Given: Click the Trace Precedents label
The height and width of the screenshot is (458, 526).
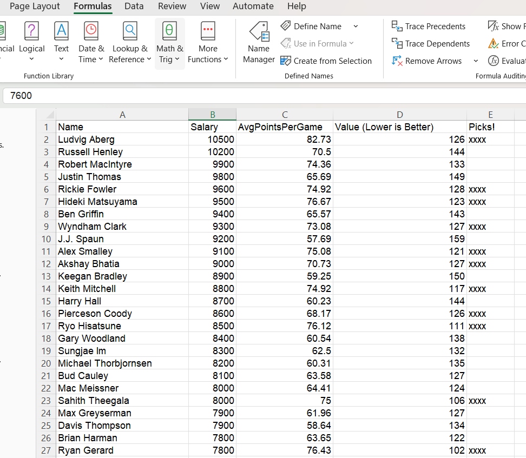Looking at the screenshot, I should (x=435, y=26).
